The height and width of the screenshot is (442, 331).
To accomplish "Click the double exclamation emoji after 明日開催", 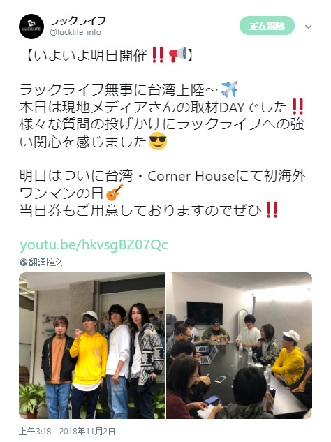I will (x=158, y=54).
